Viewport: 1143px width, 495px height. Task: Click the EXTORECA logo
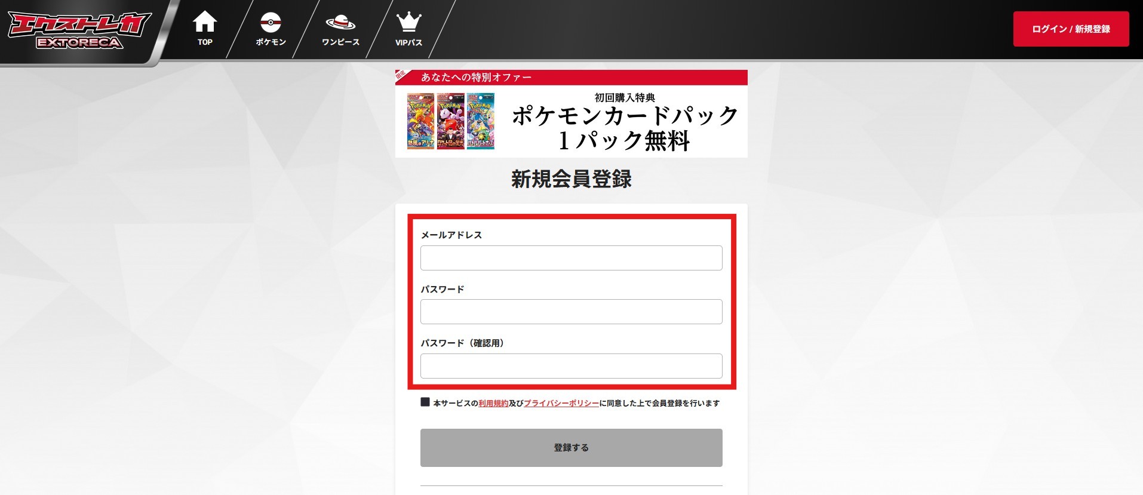pos(79,30)
